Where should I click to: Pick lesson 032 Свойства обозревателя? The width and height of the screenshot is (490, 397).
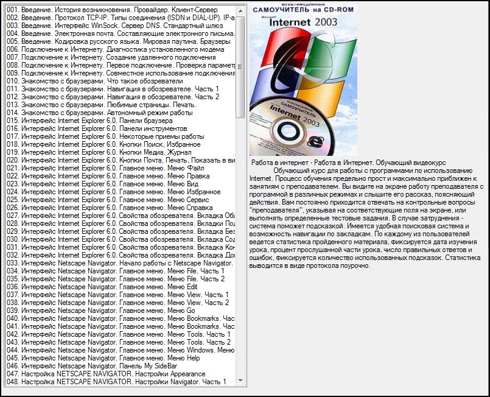tap(121, 255)
